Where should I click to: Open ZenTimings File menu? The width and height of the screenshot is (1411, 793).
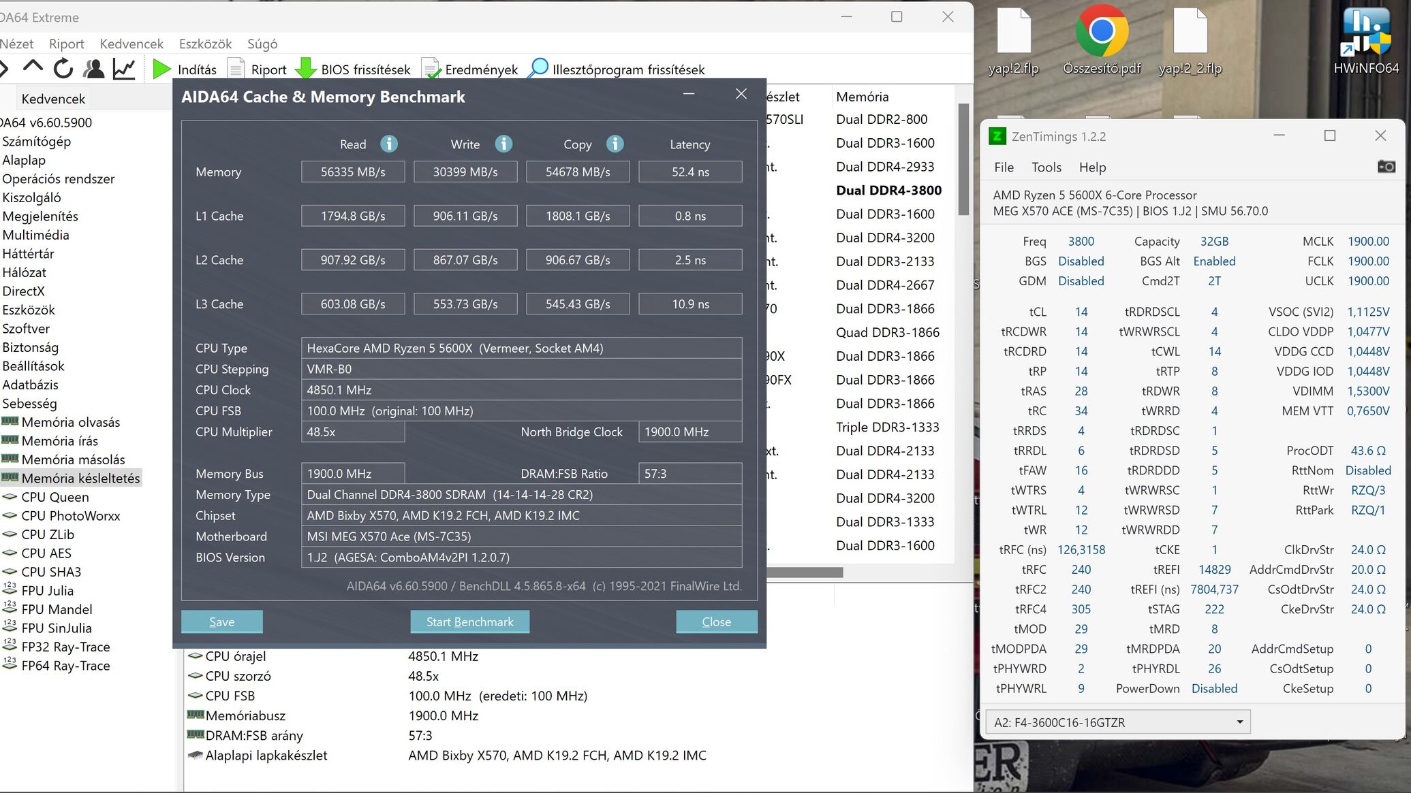[x=1004, y=167]
